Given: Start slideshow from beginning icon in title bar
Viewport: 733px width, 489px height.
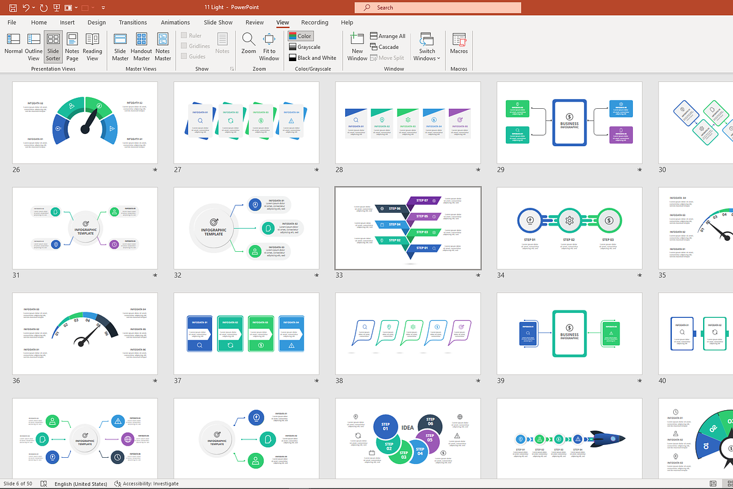Looking at the screenshot, I should point(57,8).
